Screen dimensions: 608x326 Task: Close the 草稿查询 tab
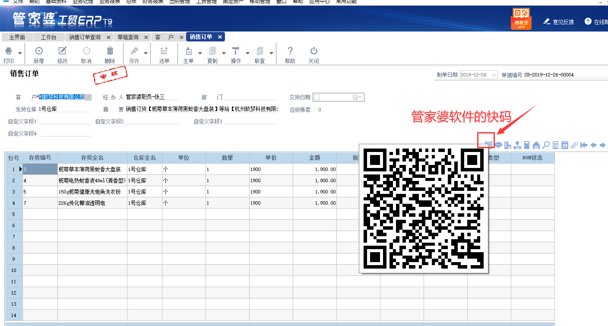point(146,37)
